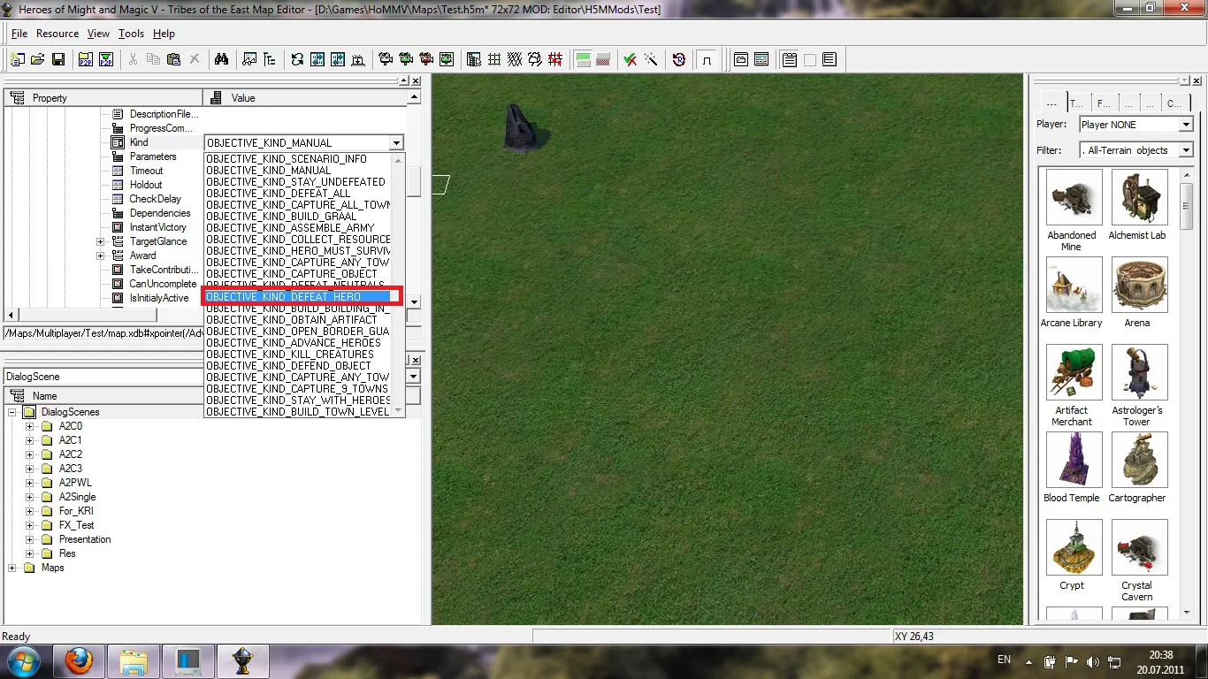Open the Resource menu
Image resolution: width=1208 pixels, height=679 pixels.
click(x=57, y=34)
